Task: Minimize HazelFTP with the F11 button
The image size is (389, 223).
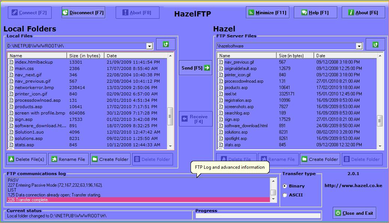Action: (x=268, y=13)
